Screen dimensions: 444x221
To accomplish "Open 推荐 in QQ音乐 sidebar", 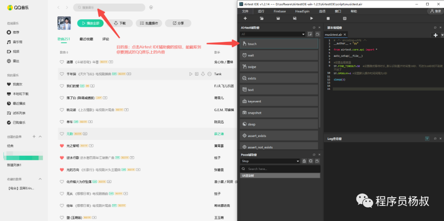I will coord(14,32).
